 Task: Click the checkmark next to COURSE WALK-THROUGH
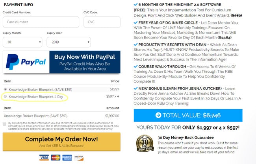pyautogui.click(x=135, y=66)
